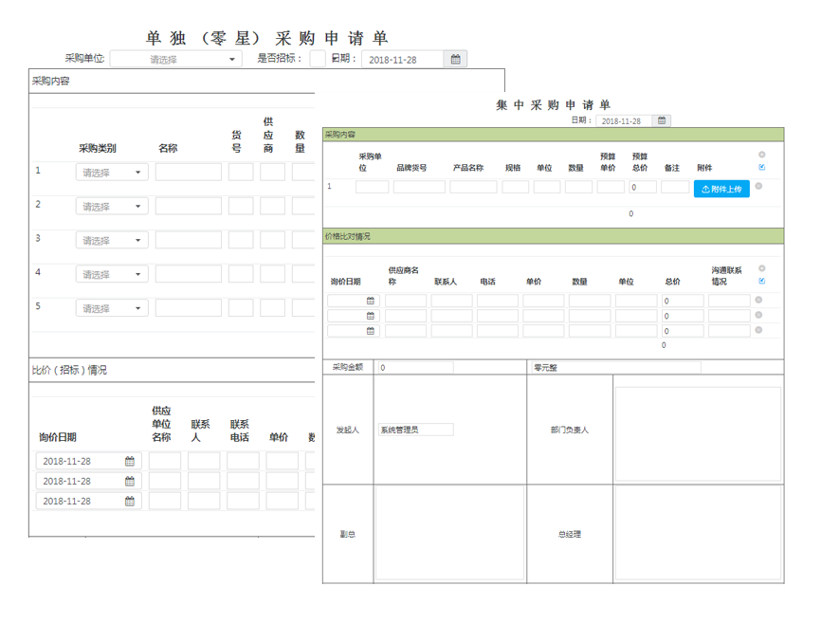The image size is (821, 623).
Task: Remove first row in 价格比对情况 table
Action: coord(758,301)
